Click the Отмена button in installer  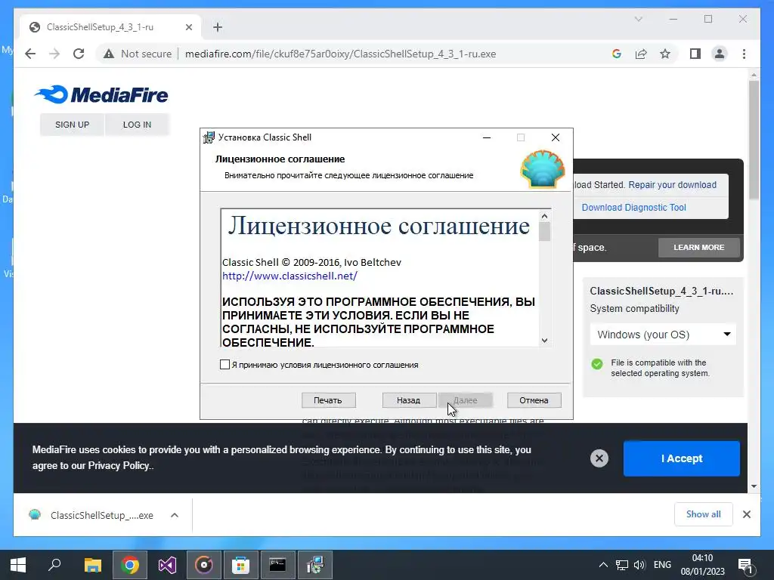[x=534, y=400]
